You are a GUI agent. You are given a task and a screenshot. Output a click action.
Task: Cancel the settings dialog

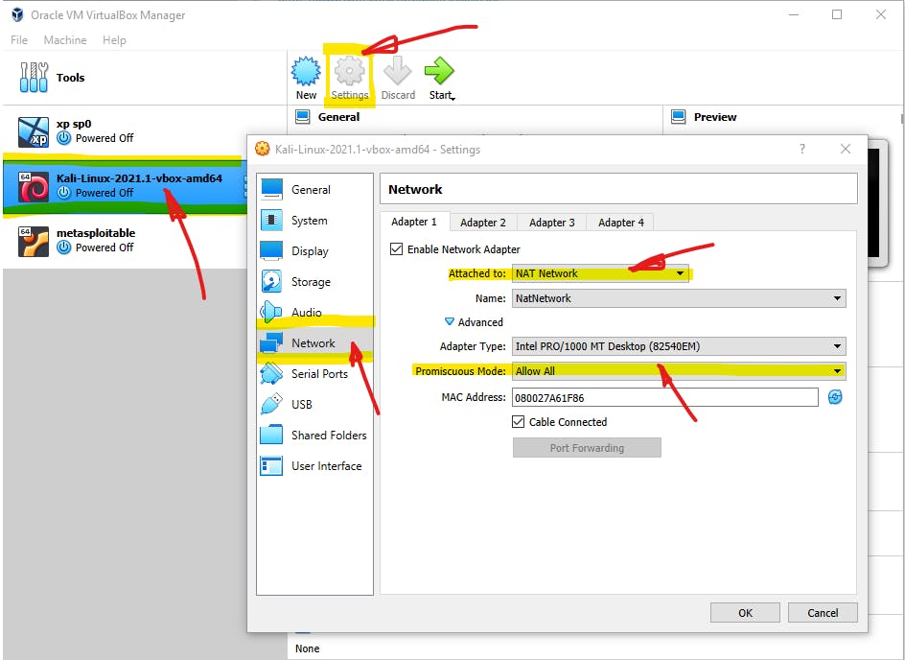pyautogui.click(x=823, y=613)
